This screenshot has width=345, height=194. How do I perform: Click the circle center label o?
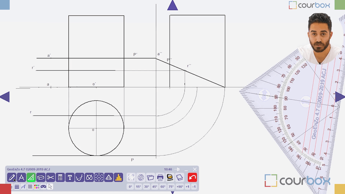[93, 130]
